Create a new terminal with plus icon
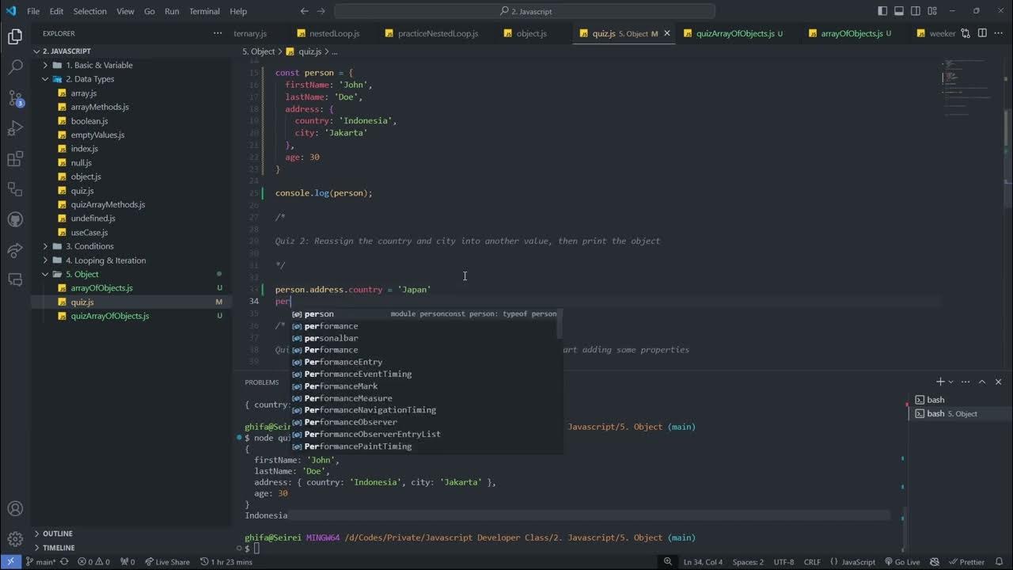 point(940,382)
